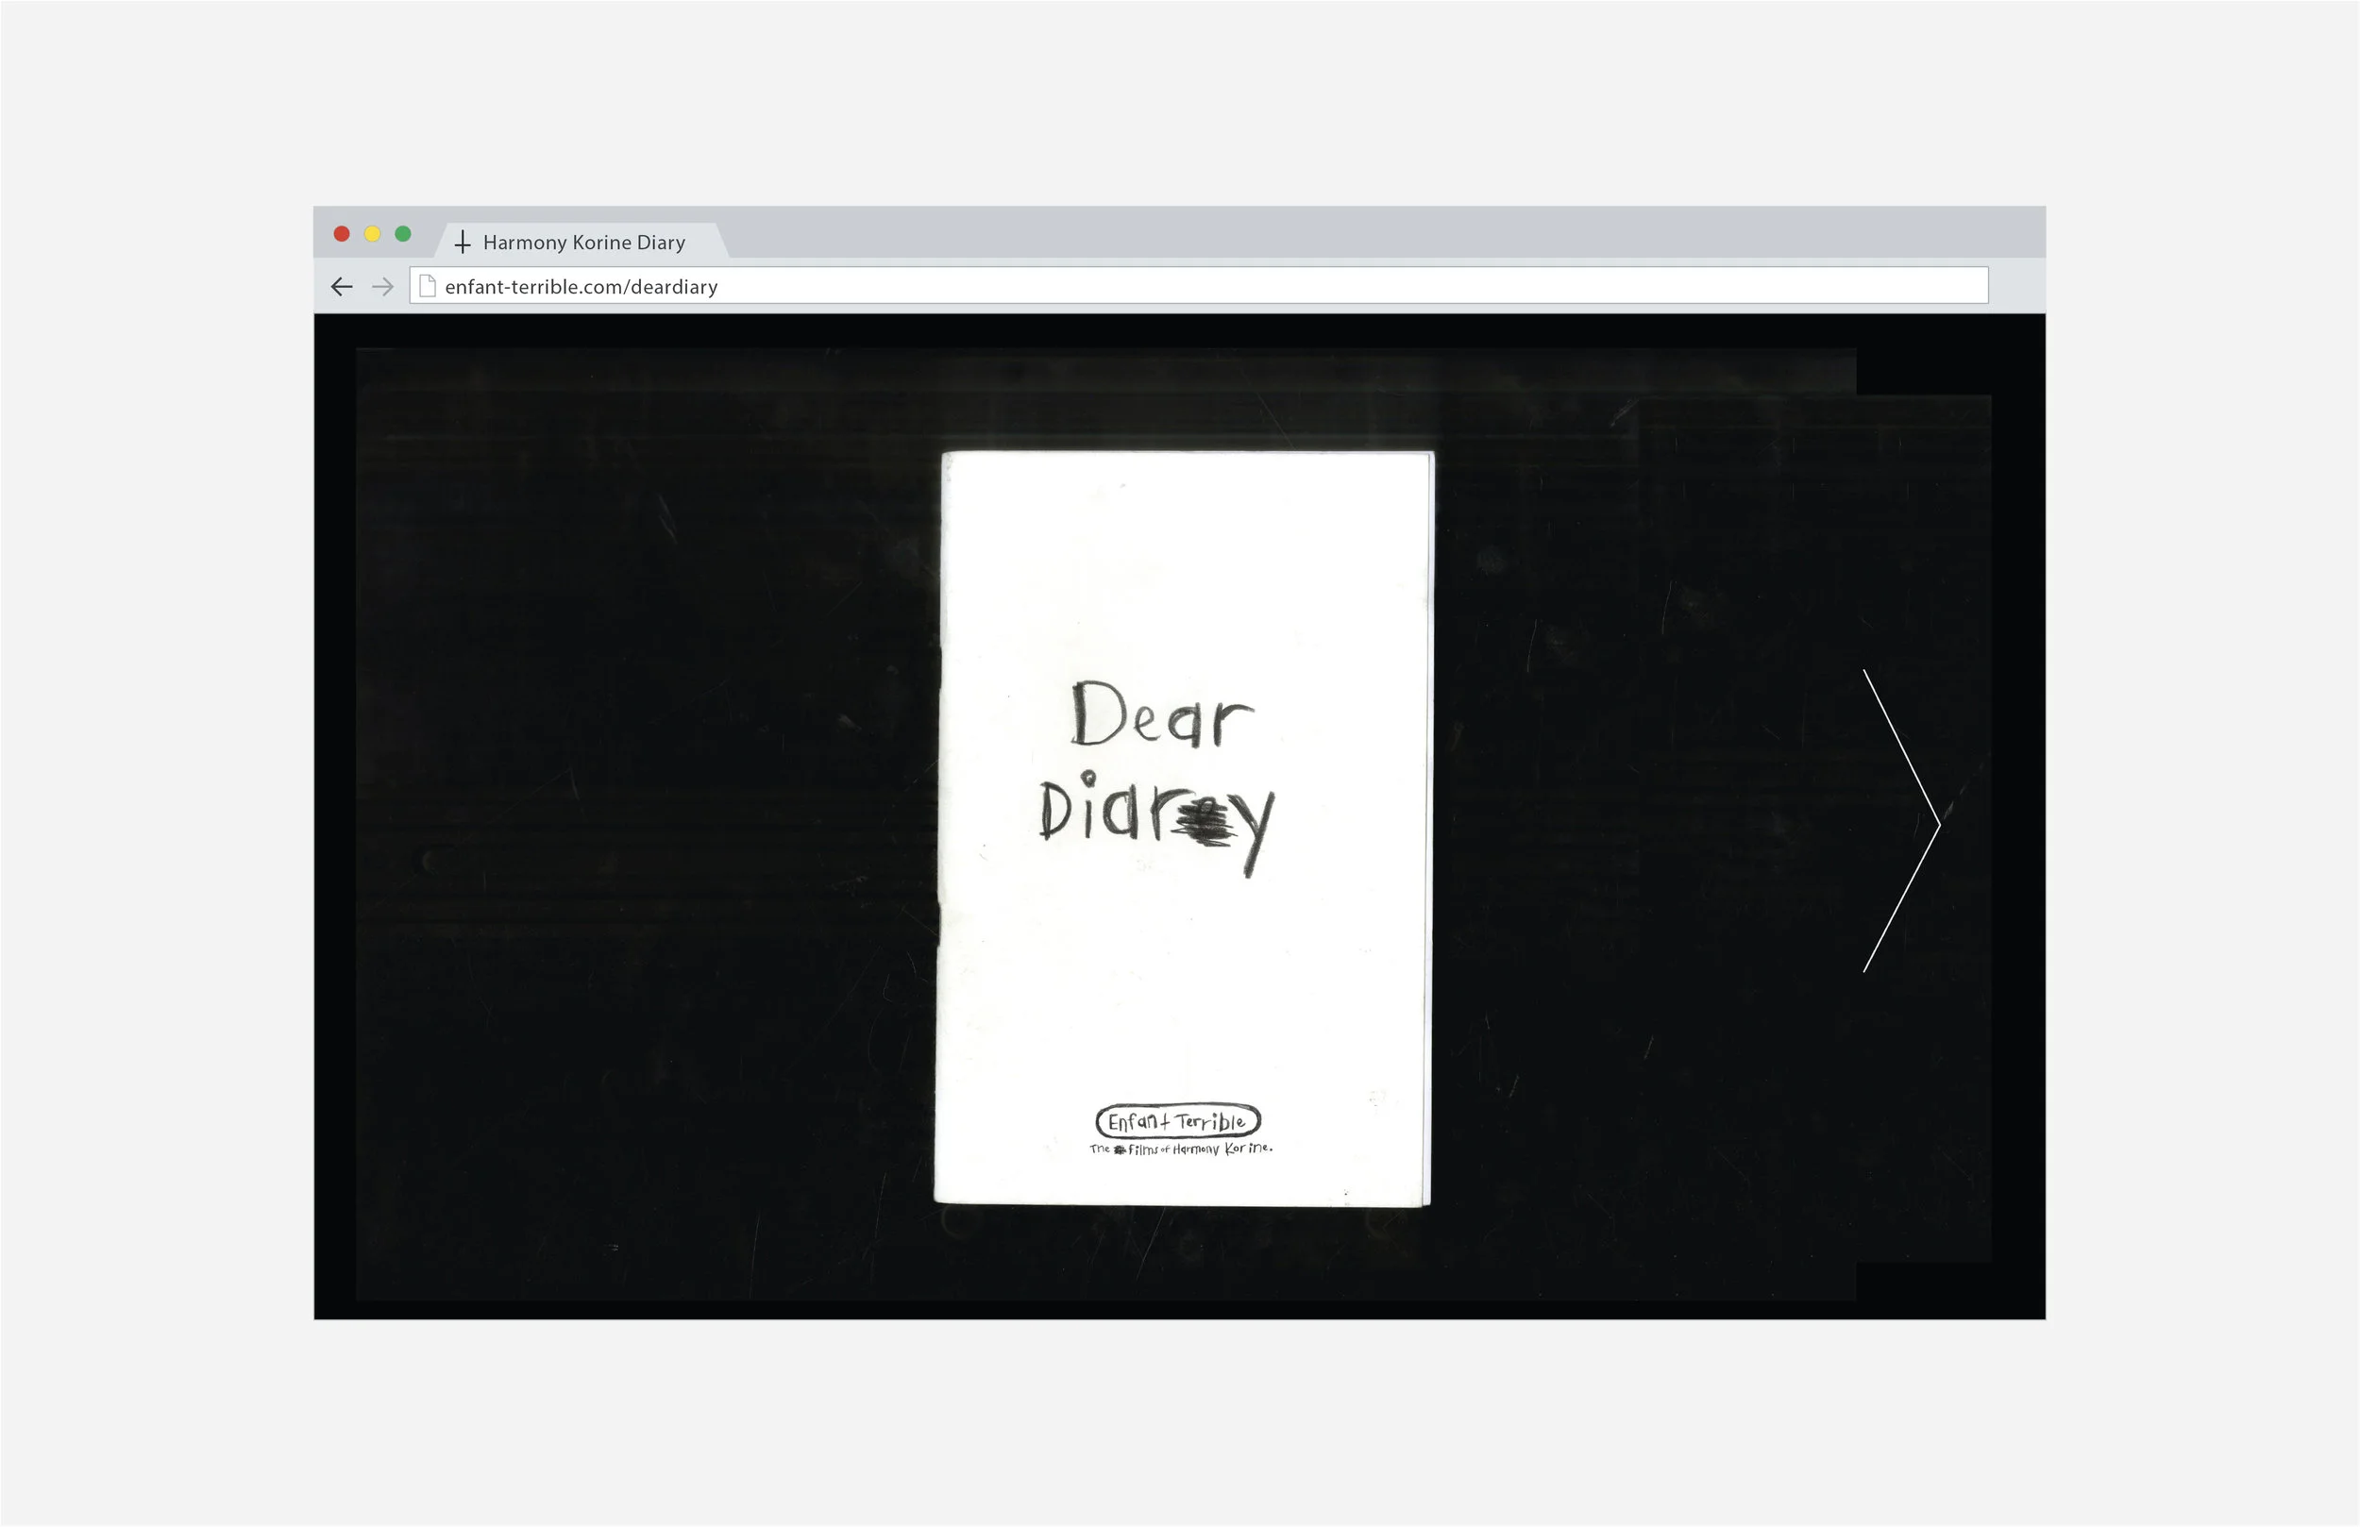Click the browser forward arrow
The width and height of the screenshot is (2360, 1527).
pyautogui.click(x=382, y=287)
